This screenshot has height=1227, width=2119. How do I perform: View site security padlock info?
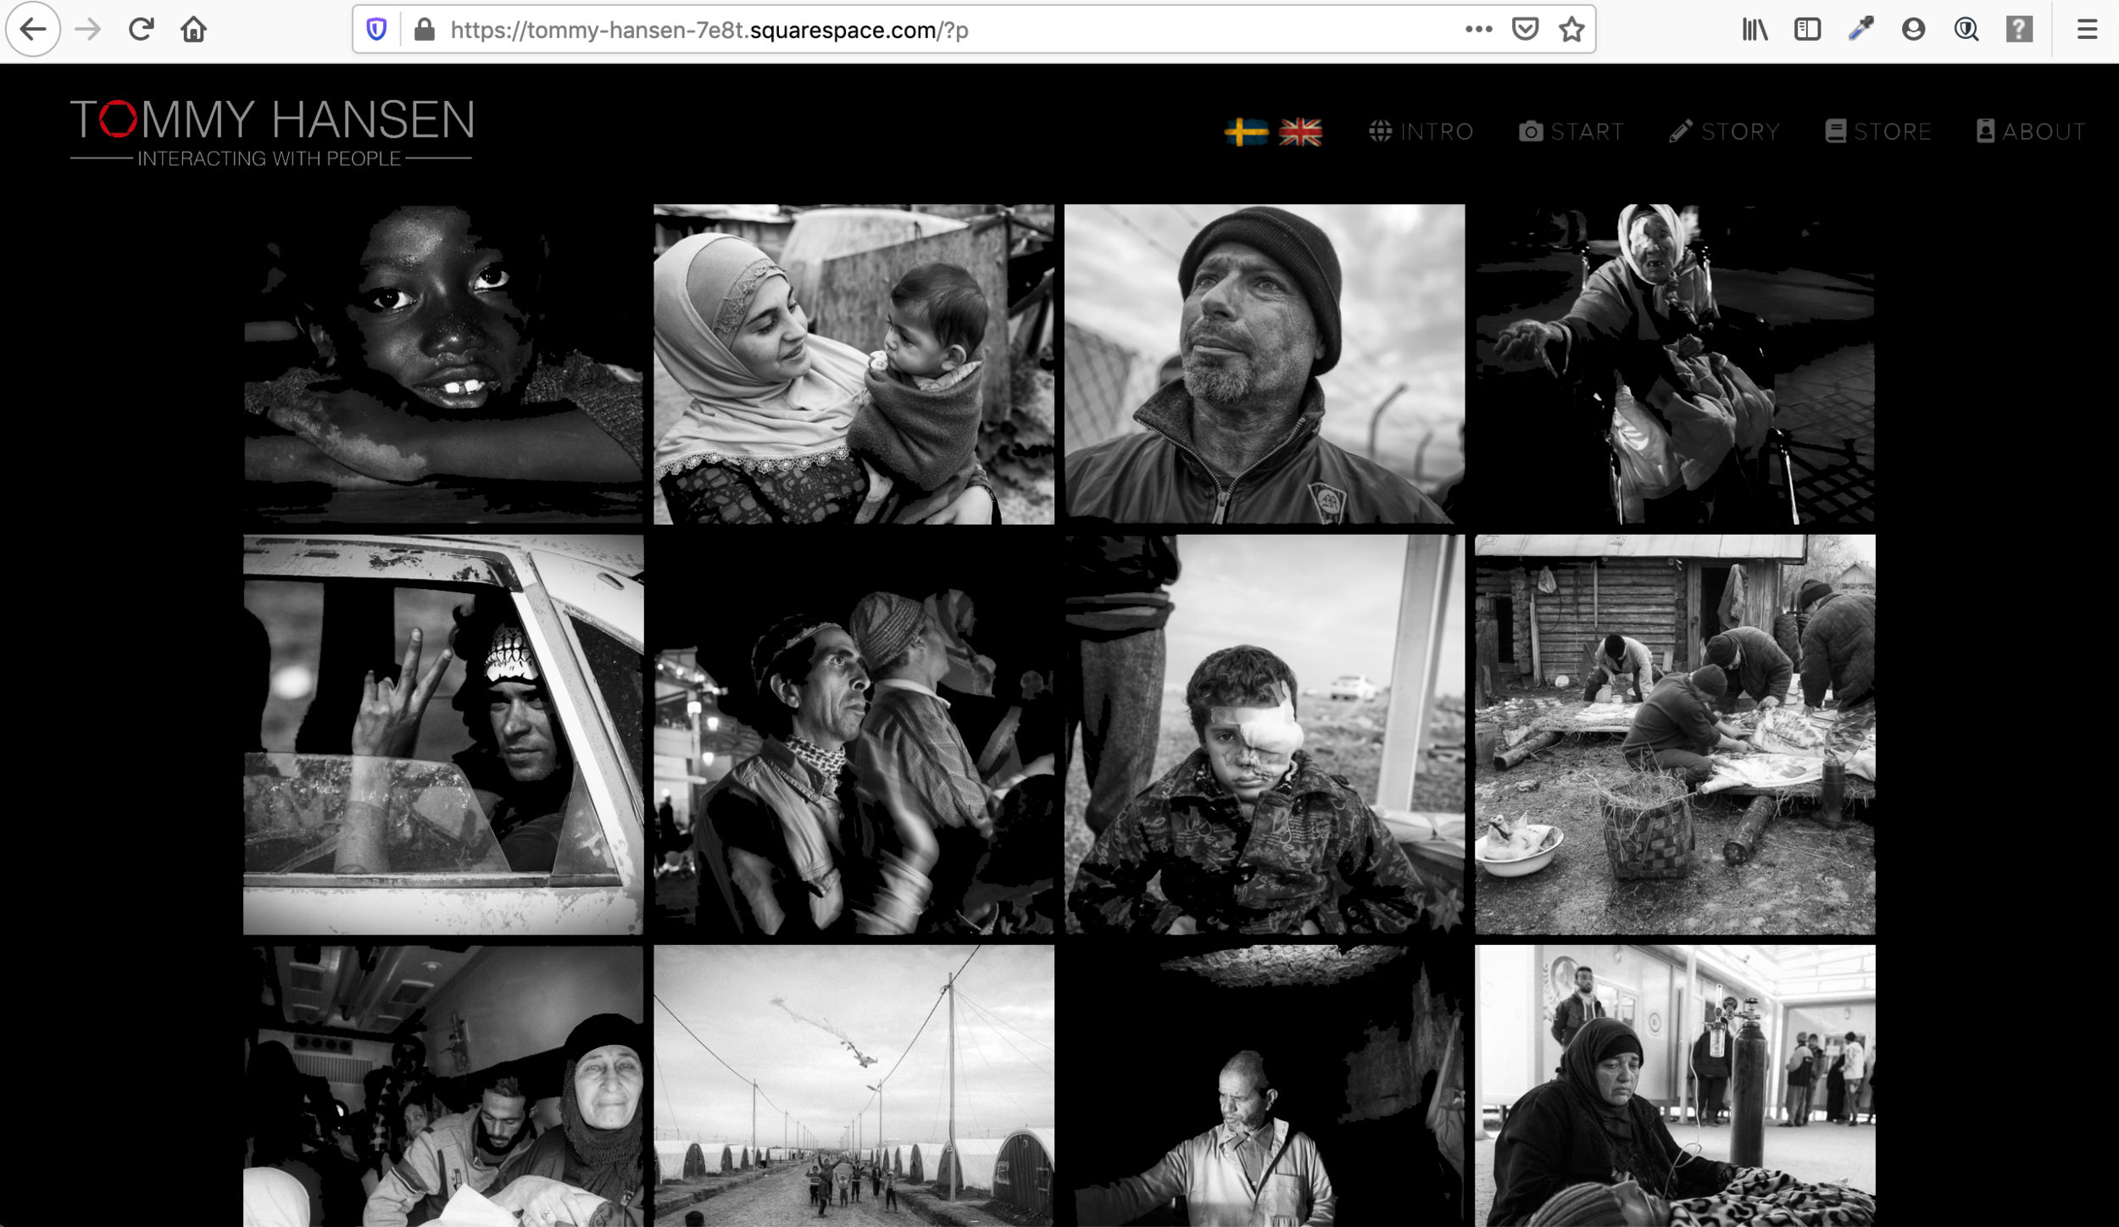425,30
